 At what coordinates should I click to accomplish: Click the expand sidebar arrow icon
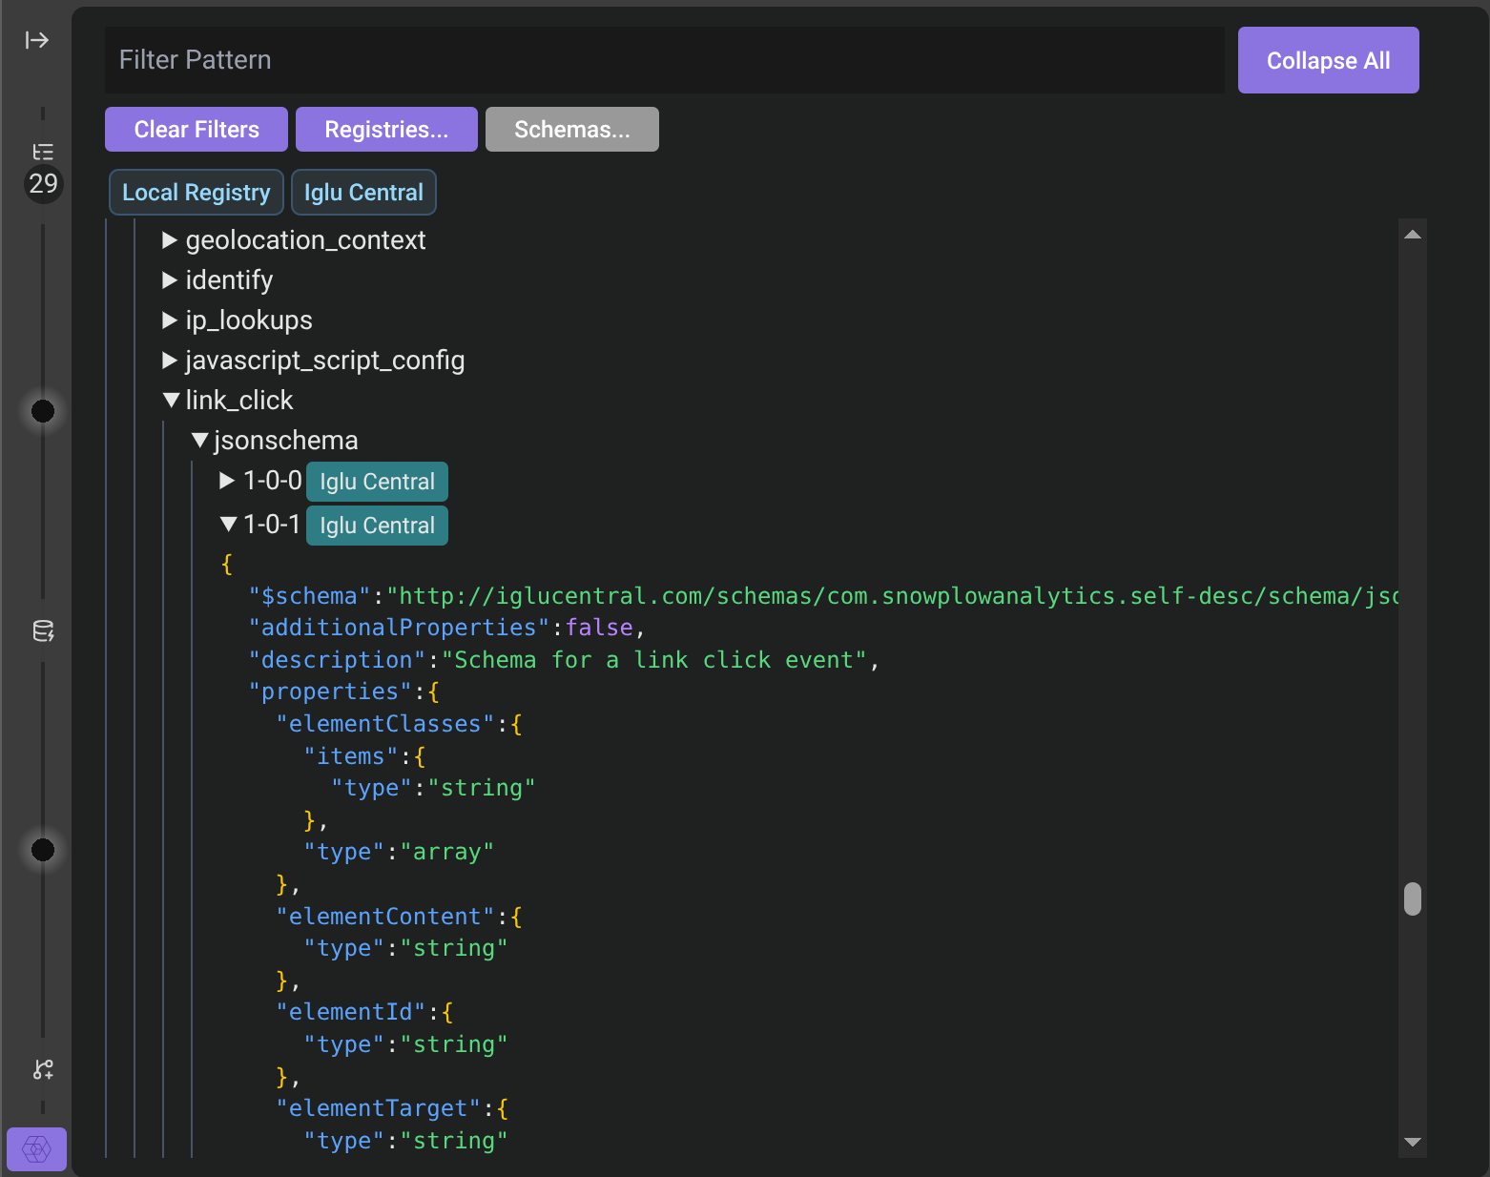coord(37,40)
